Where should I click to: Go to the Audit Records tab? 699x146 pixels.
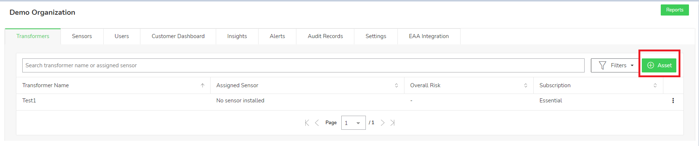point(325,36)
